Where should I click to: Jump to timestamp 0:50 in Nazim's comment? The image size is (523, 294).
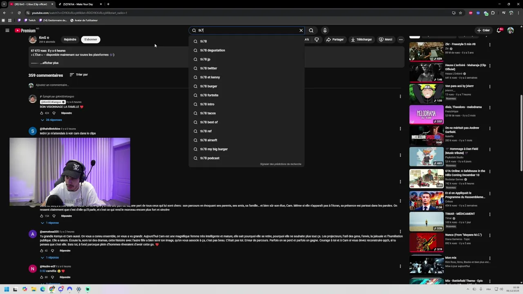tap(42, 271)
